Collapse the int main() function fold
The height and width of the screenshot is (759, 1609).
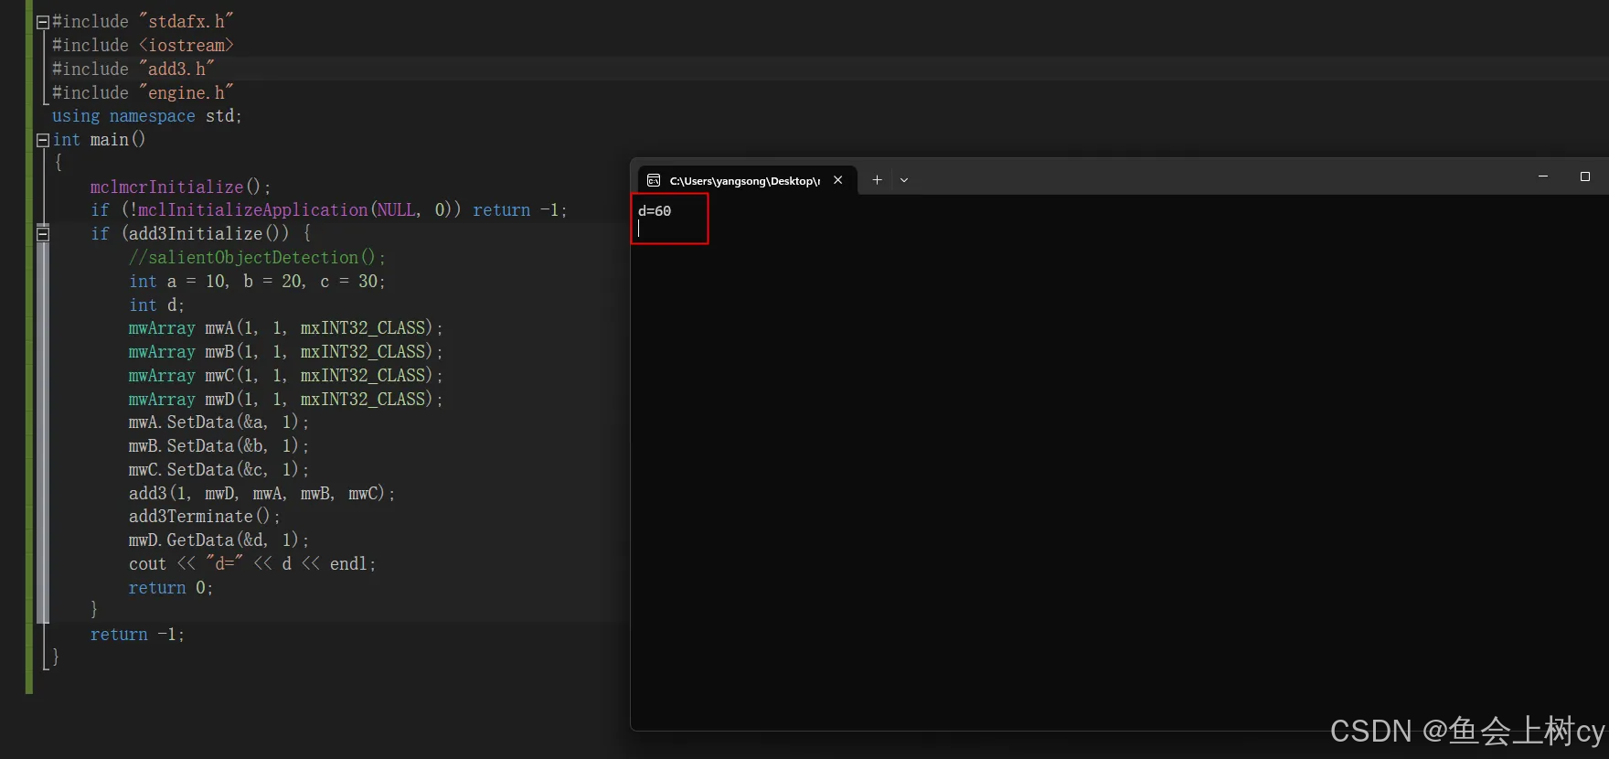pyautogui.click(x=42, y=140)
